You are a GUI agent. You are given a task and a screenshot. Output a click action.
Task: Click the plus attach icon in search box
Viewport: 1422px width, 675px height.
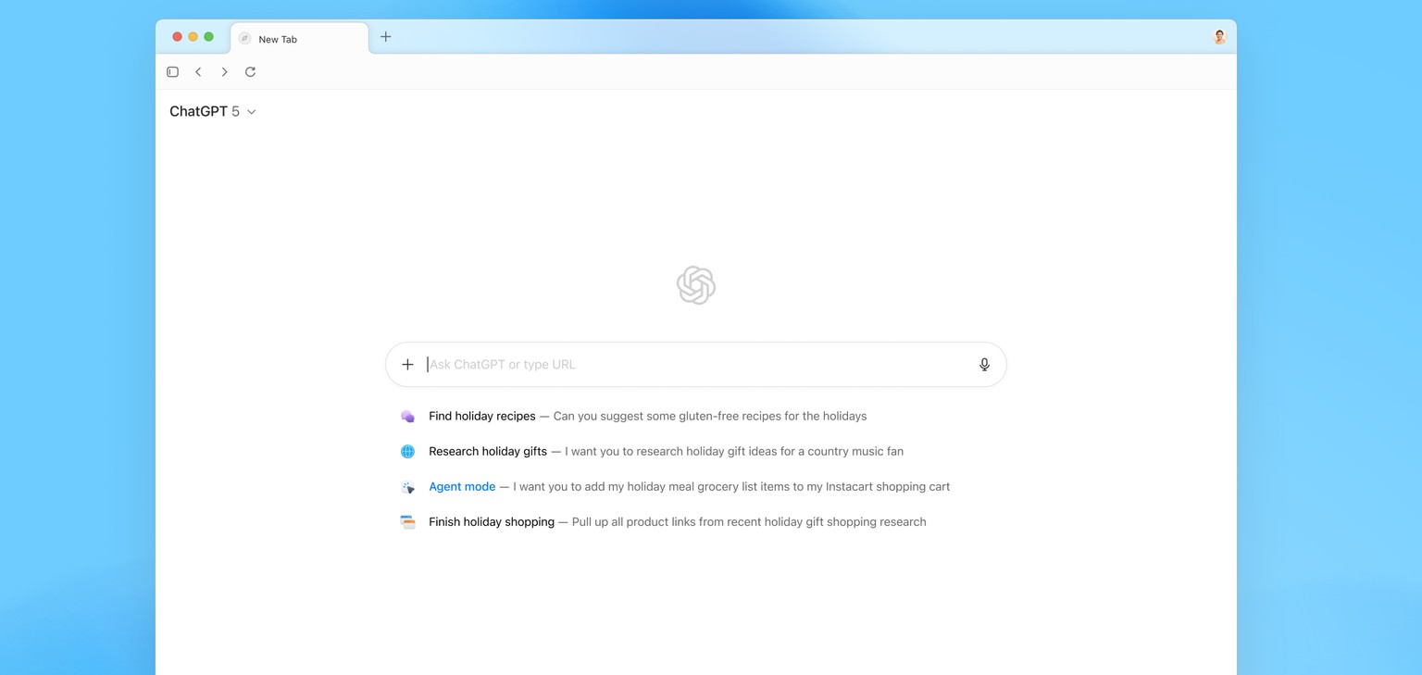pyautogui.click(x=407, y=365)
